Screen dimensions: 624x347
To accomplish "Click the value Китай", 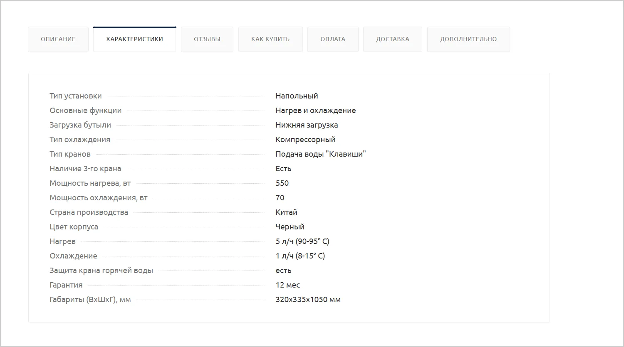I will (x=287, y=212).
